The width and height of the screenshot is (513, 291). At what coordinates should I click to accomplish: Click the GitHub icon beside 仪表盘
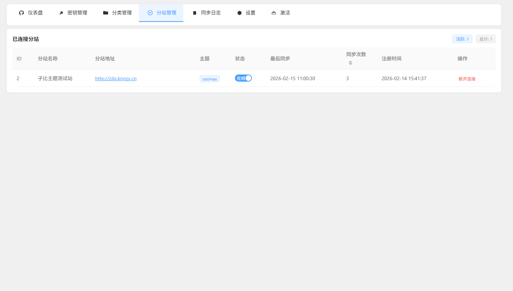[22, 13]
